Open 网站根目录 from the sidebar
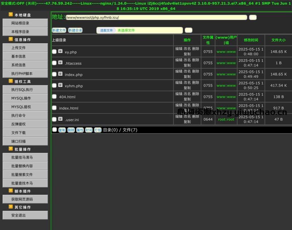 [x=25, y=23]
